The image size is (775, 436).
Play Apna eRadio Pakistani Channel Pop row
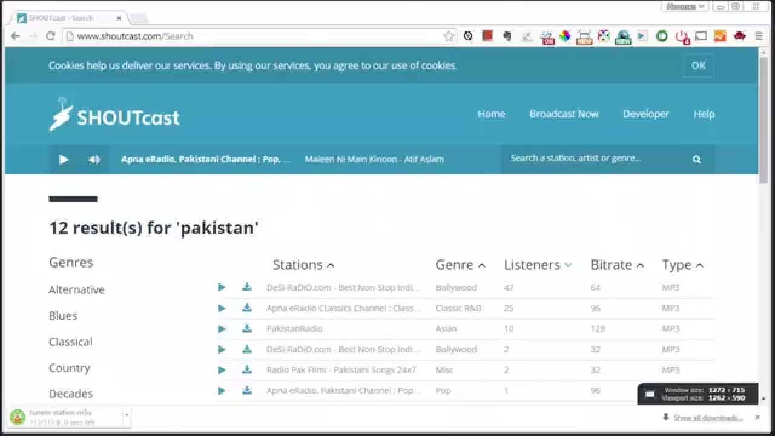pyautogui.click(x=222, y=391)
